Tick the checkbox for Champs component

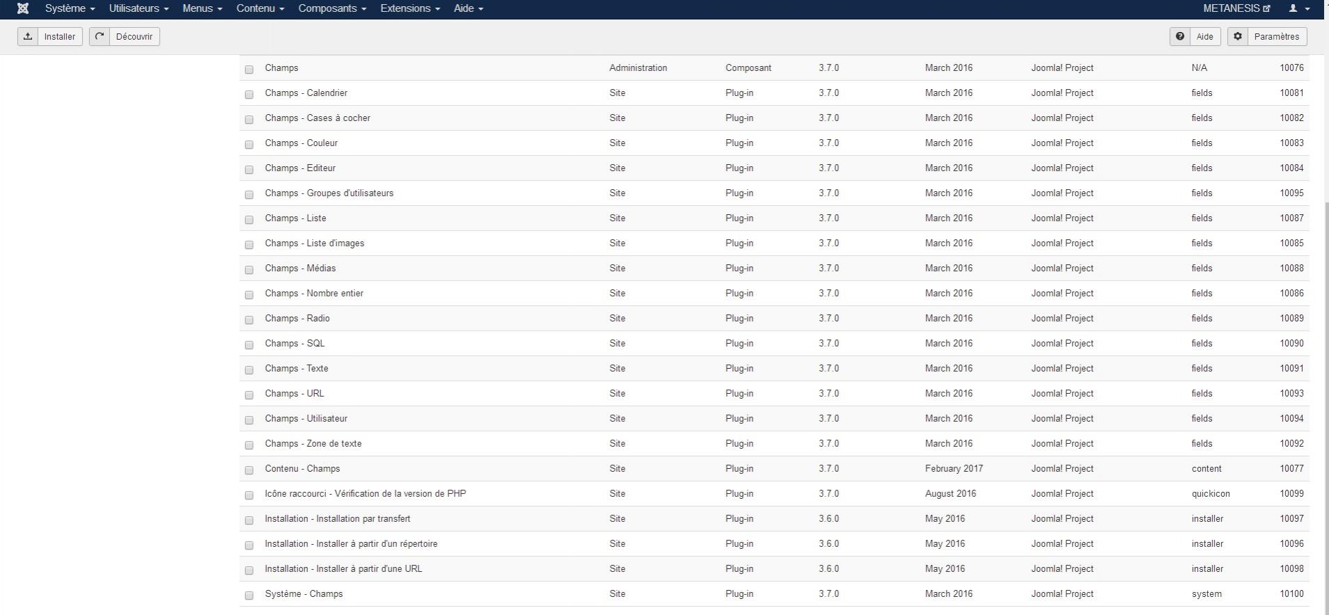(249, 69)
